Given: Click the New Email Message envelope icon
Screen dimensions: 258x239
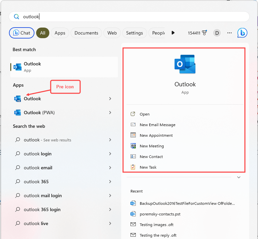Looking at the screenshot, I should [x=133, y=124].
